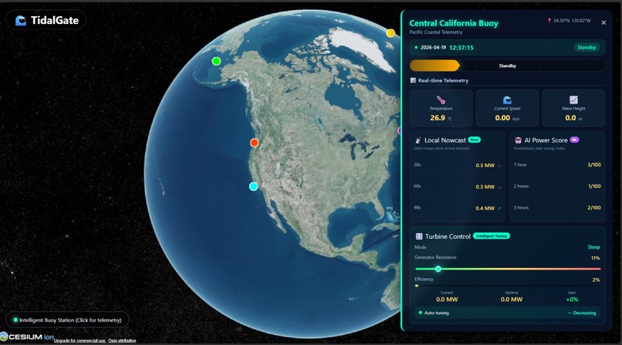Click the 12:37:15 clock time
This screenshot has height=345, width=622.
[x=461, y=48]
